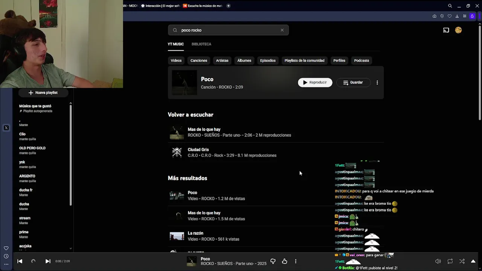Image resolution: width=482 pixels, height=271 pixels.
Task: Clear the search box with X icon
Action: pyautogui.click(x=282, y=30)
